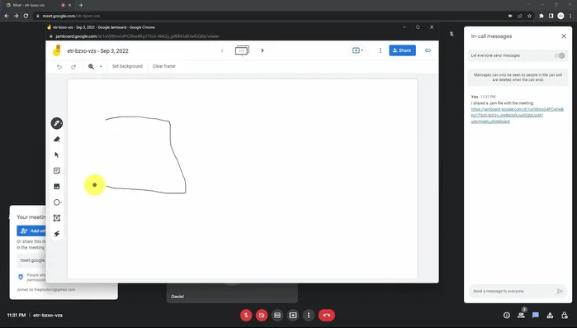Toggle the microphone mute button
The image size is (577, 328).
(246, 315)
